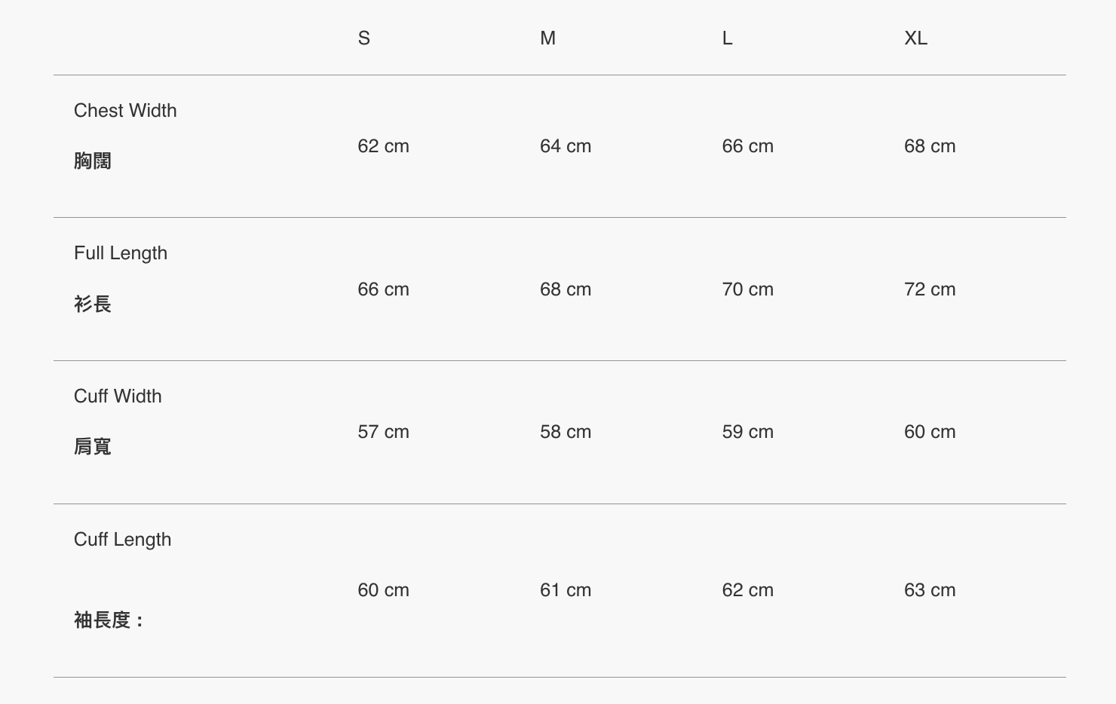
Task: Click the 63 cm cuff length value
Action: click(930, 590)
